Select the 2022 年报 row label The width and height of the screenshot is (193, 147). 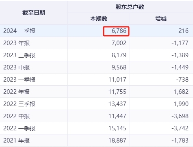[x=17, y=92]
